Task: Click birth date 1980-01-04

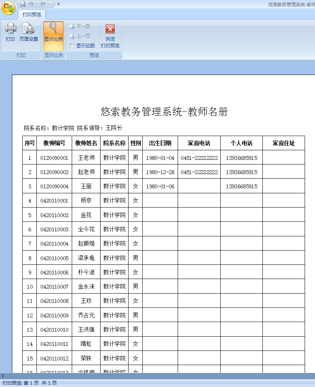Action: (160, 158)
